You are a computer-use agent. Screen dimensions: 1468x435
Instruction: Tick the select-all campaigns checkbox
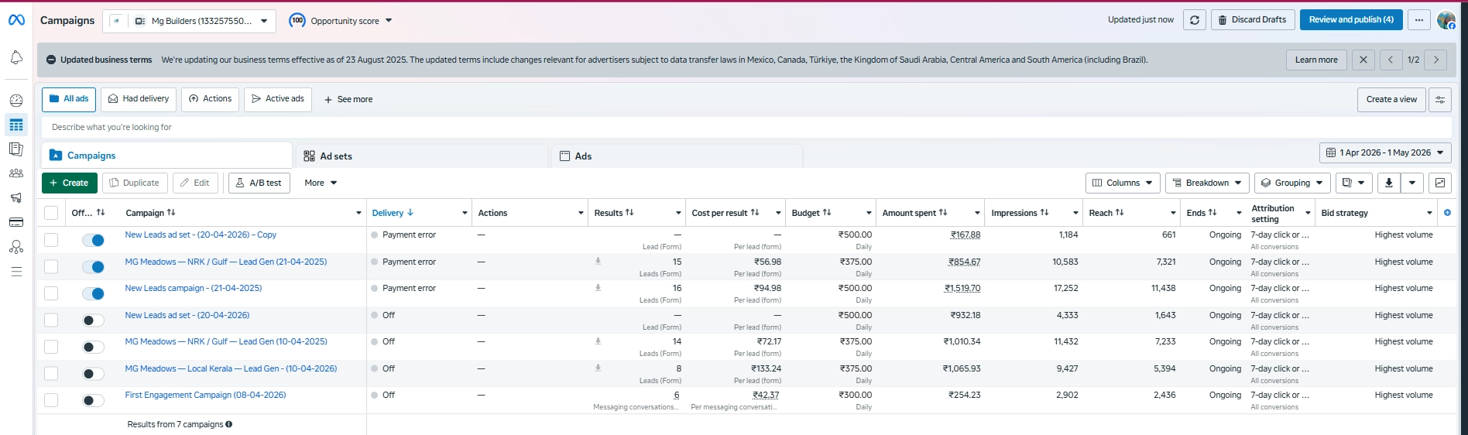click(51, 213)
